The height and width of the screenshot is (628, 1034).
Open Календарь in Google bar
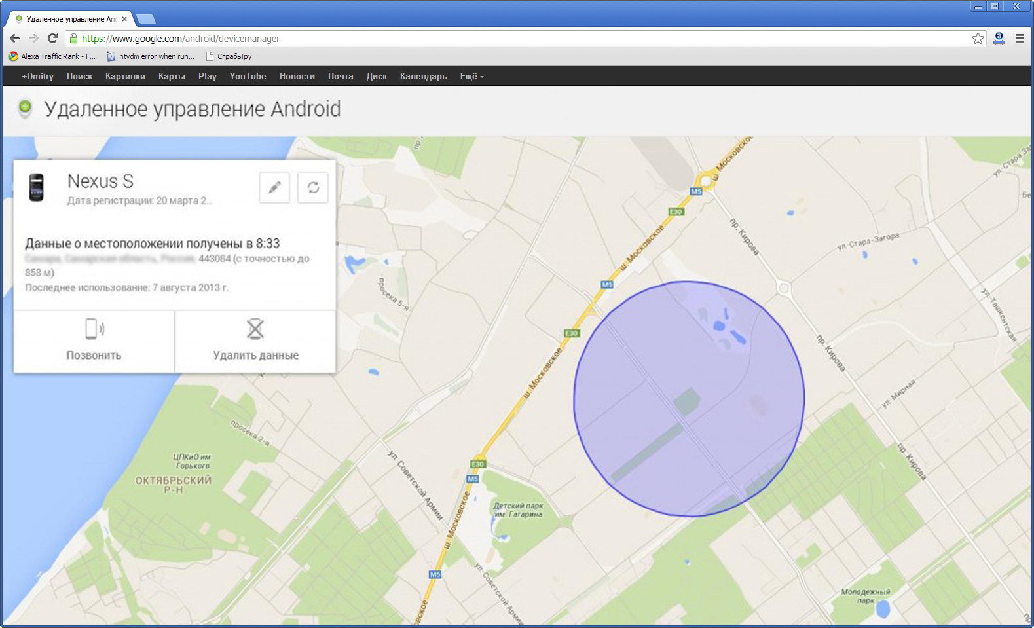click(x=424, y=76)
